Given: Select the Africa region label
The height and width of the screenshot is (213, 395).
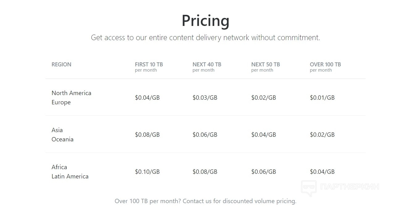Looking at the screenshot, I should pos(59,167).
